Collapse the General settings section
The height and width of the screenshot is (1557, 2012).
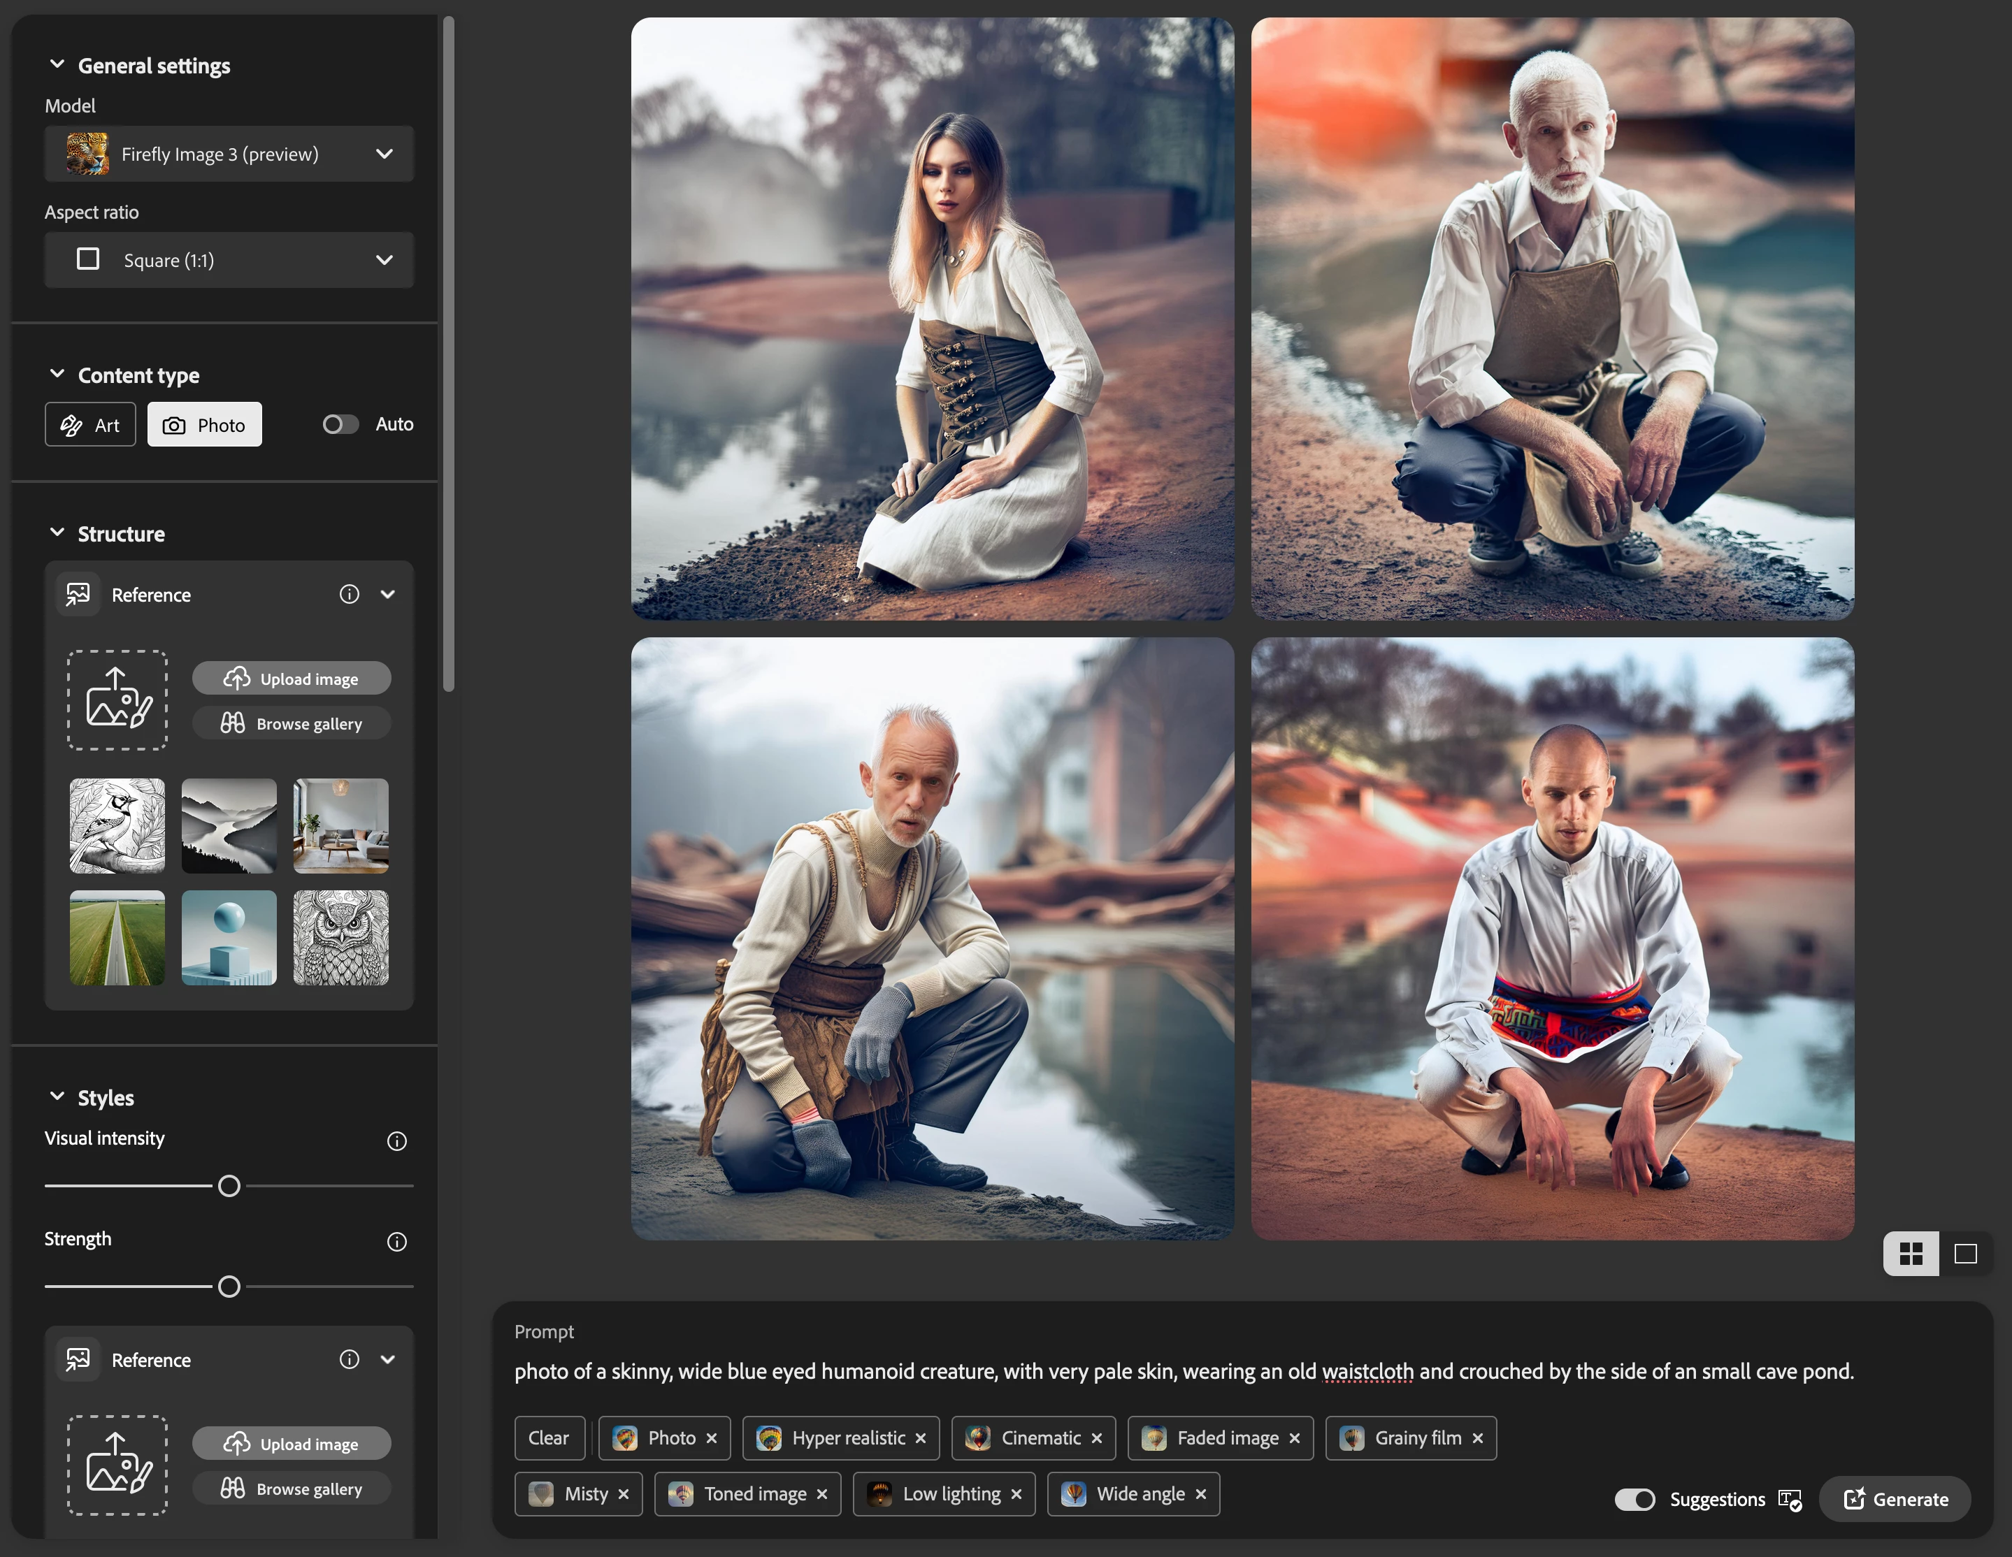pyautogui.click(x=57, y=64)
